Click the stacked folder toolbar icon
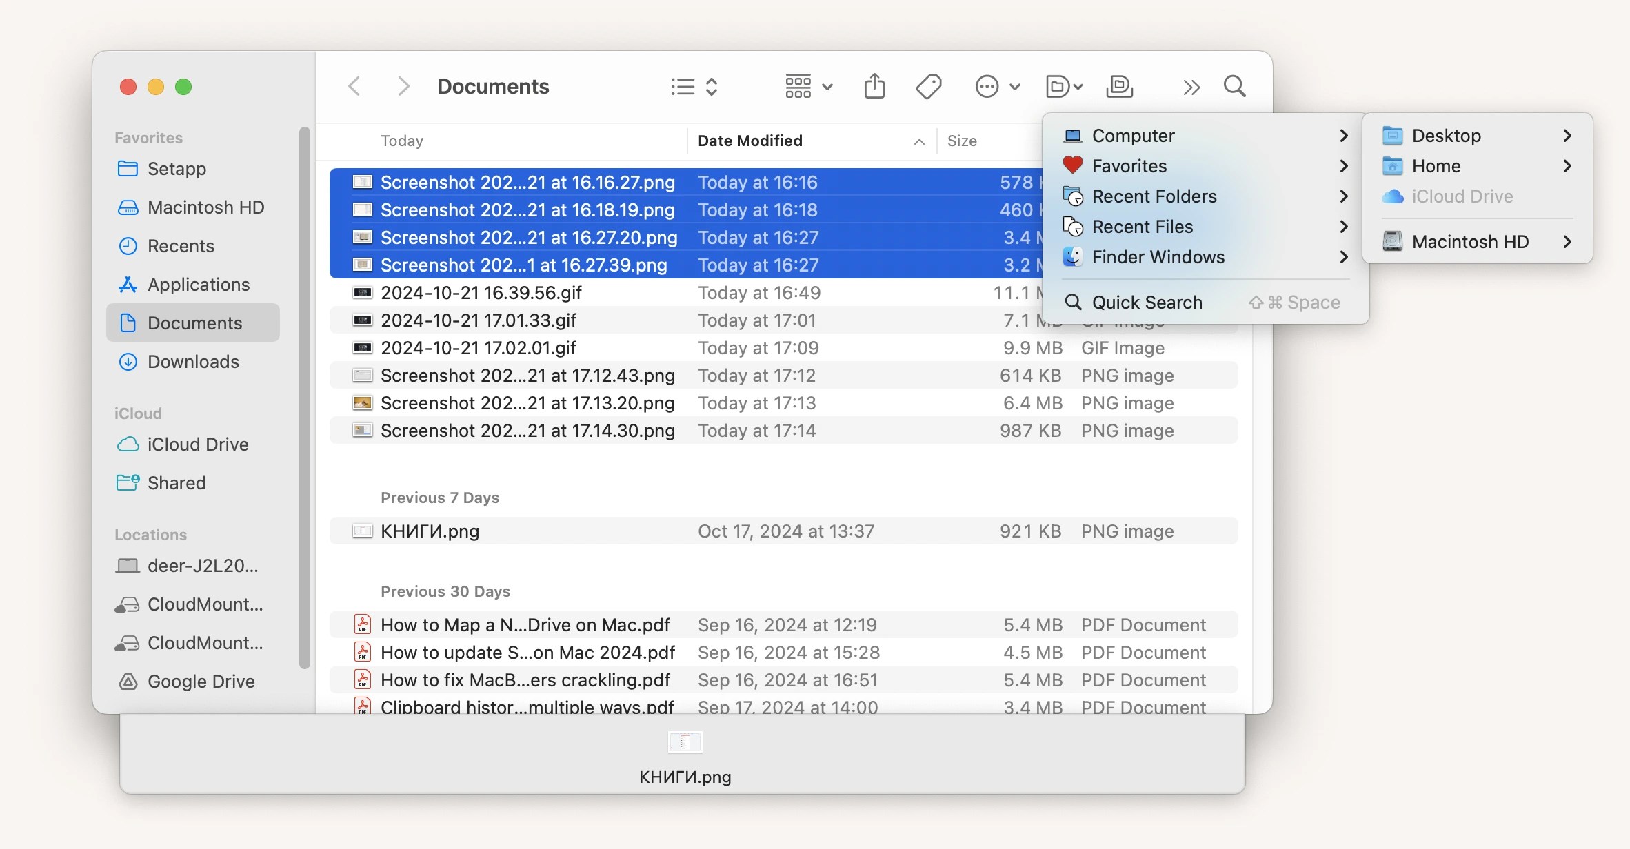This screenshot has height=849, width=1630. point(1119,87)
